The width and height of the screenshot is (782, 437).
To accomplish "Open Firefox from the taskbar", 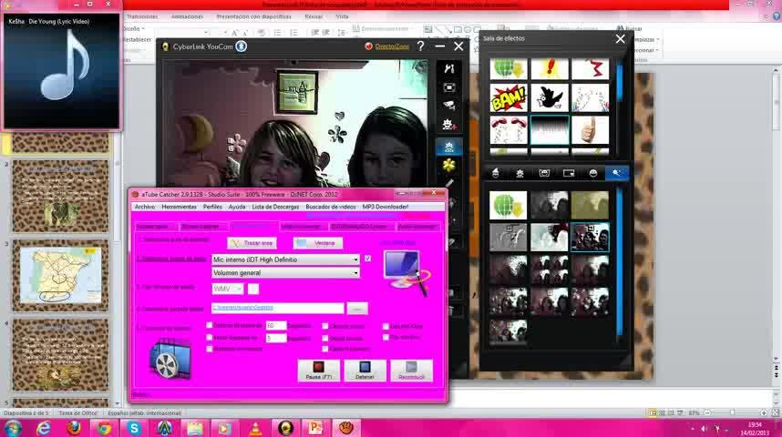I will click(x=74, y=428).
